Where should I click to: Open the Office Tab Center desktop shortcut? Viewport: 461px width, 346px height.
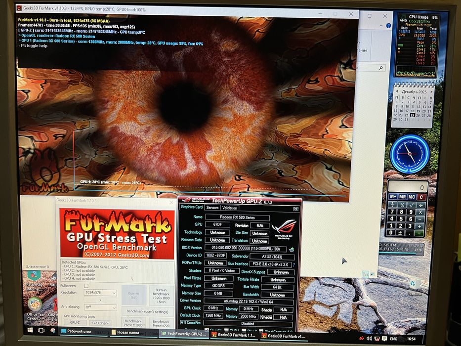click(36, 309)
